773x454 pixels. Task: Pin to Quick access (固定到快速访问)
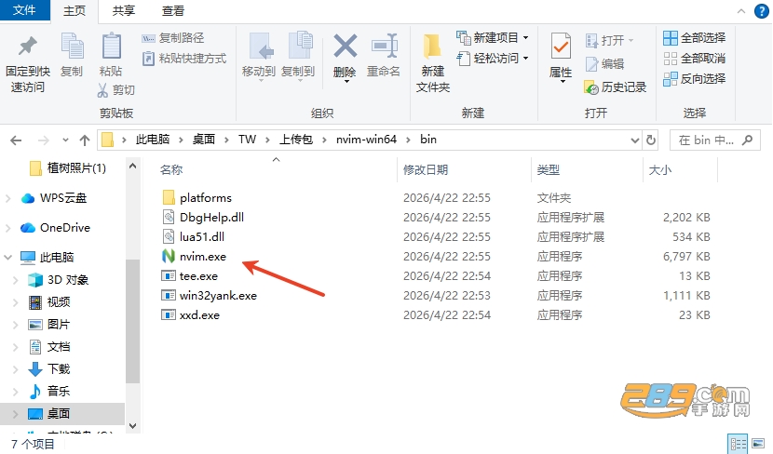click(28, 64)
